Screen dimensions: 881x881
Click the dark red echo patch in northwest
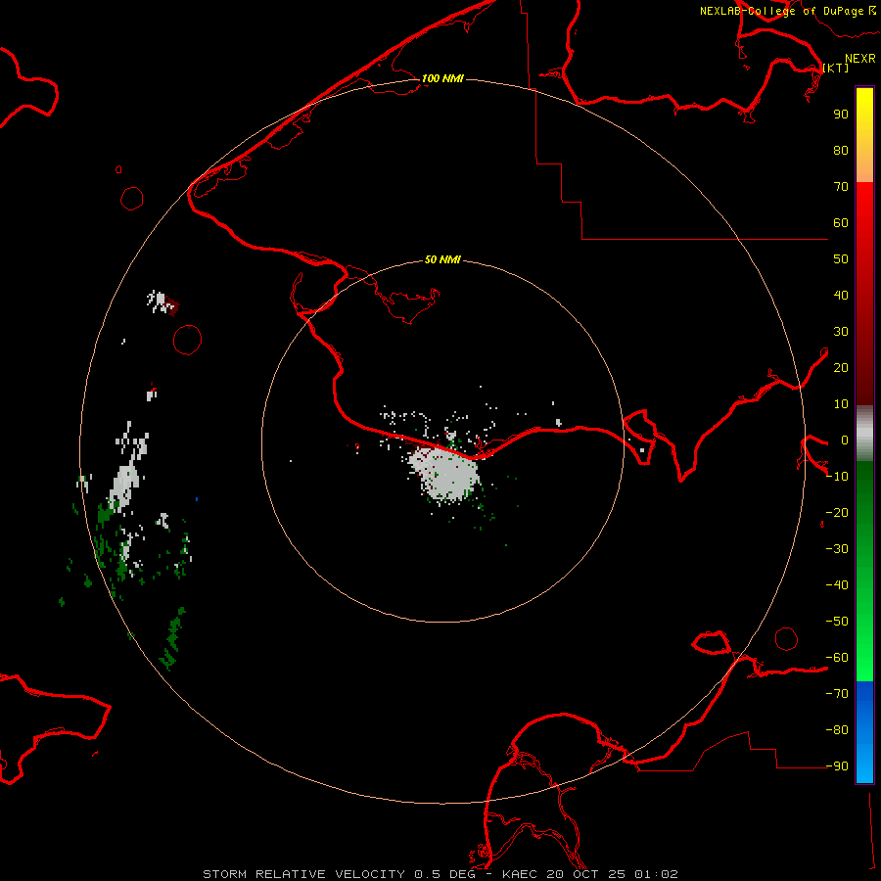point(172,307)
